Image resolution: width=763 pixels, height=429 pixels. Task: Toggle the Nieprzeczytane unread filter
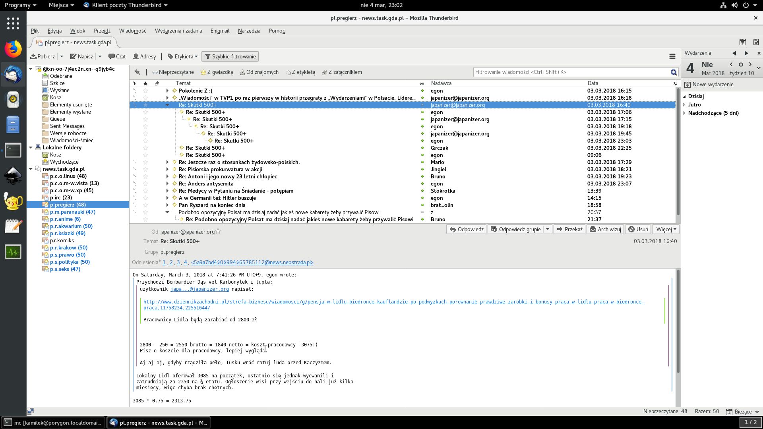173,72
